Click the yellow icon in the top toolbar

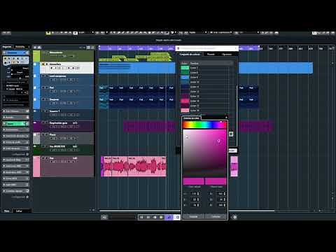point(48,33)
